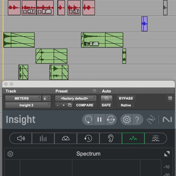
Task: Open Insight help question mark
Action: [137, 120]
